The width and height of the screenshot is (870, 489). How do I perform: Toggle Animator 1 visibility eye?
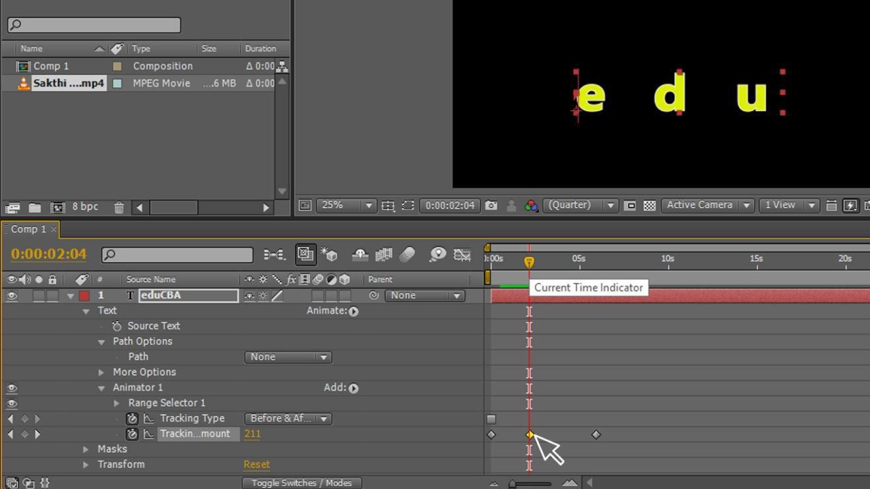pyautogui.click(x=12, y=388)
